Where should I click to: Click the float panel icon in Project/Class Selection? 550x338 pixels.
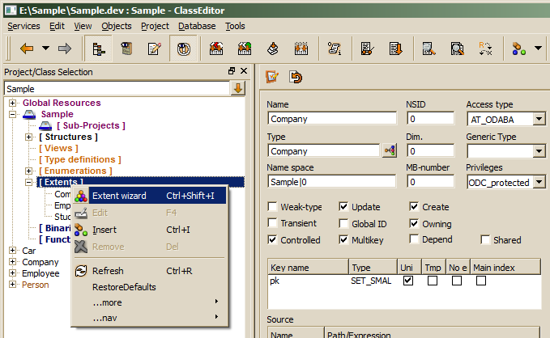[x=232, y=72]
